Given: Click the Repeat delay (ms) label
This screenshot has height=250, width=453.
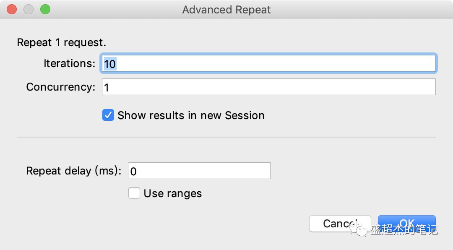Looking at the screenshot, I should 74,171.
